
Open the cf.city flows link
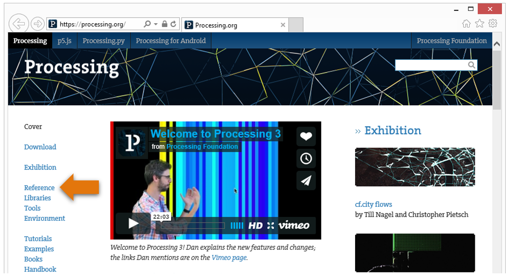pos(374,205)
